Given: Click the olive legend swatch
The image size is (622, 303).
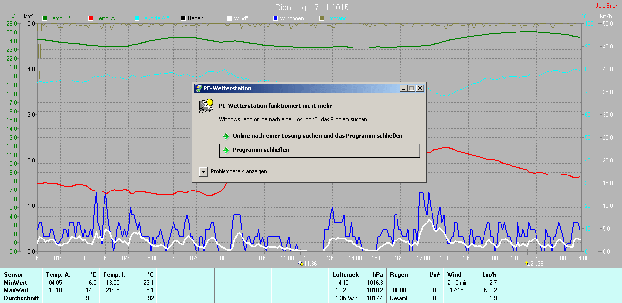Looking at the screenshot, I should point(322,18).
